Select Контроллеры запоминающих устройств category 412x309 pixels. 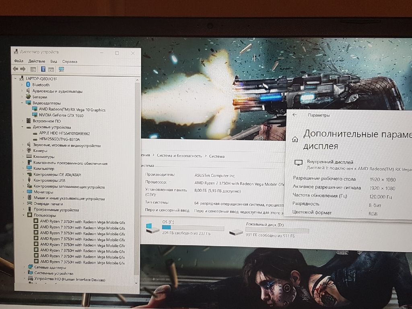69,187
